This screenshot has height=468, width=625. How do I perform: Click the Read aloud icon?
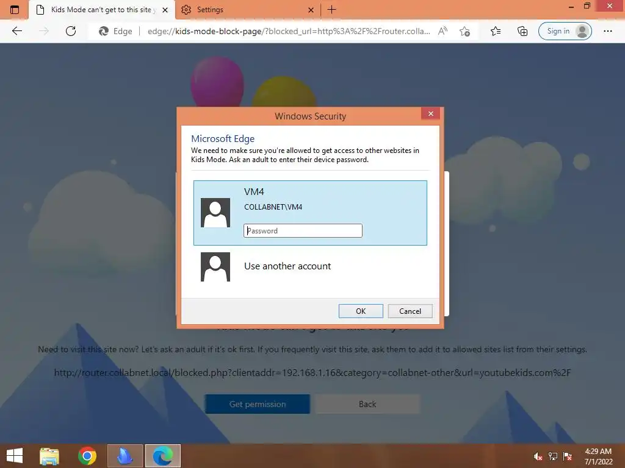coord(443,31)
